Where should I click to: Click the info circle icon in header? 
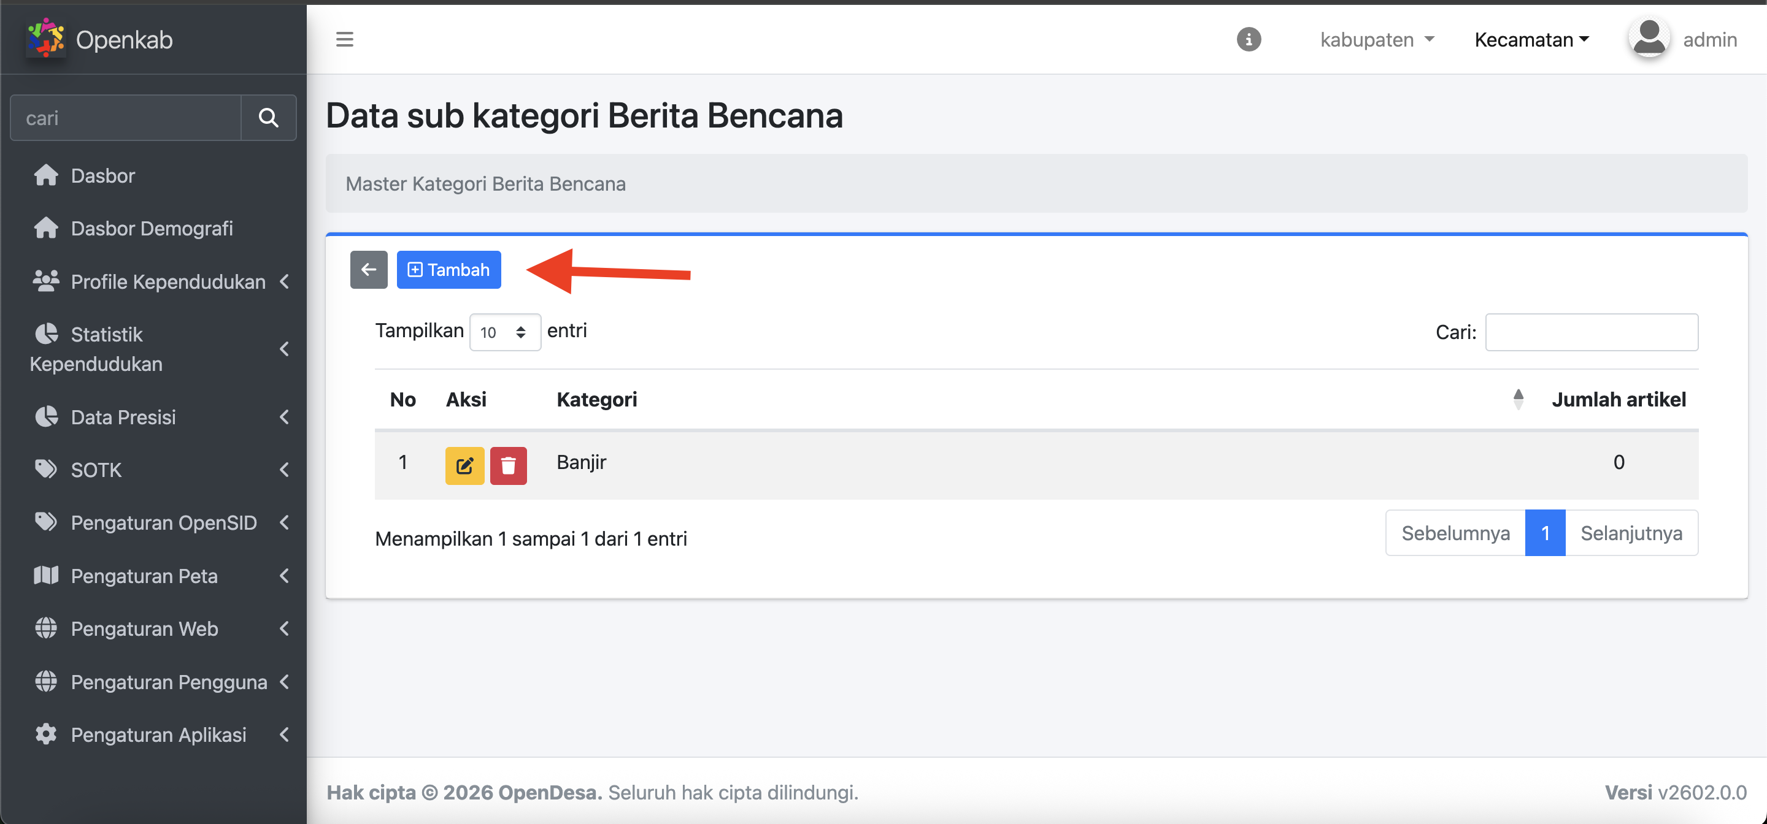click(1249, 39)
